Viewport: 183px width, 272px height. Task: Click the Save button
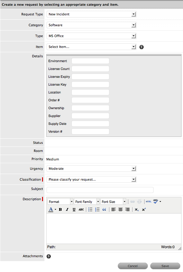pyautogui.click(x=165, y=266)
